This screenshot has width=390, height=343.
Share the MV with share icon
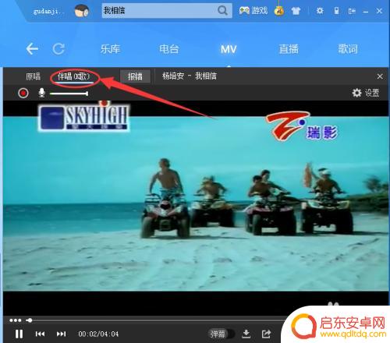click(x=266, y=334)
